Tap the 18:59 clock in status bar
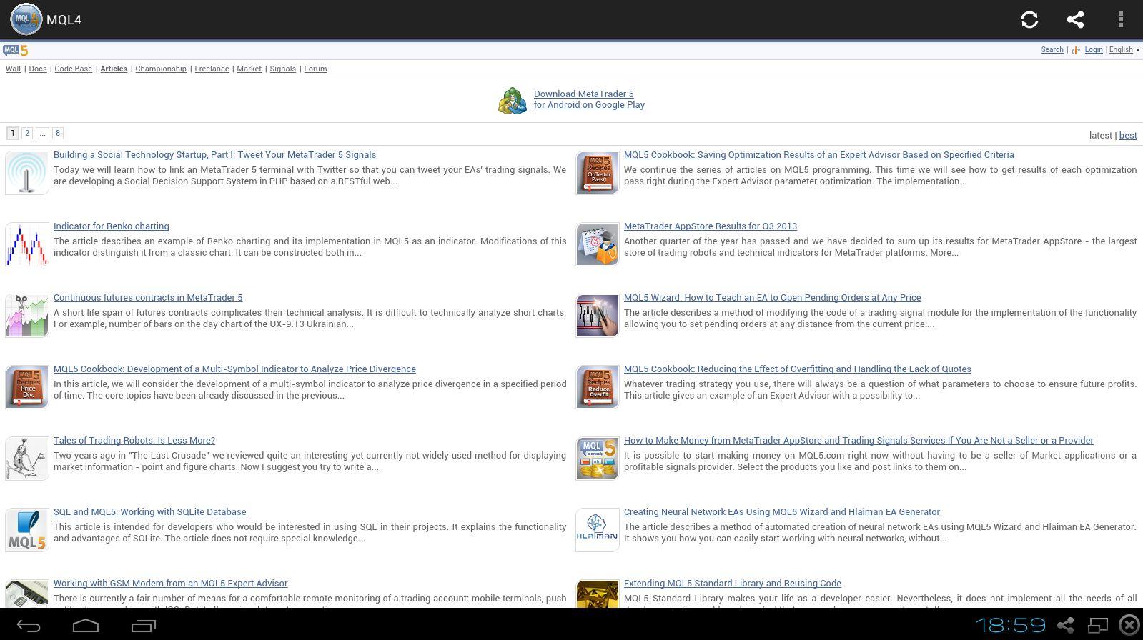The width and height of the screenshot is (1143, 640). pos(1010,626)
